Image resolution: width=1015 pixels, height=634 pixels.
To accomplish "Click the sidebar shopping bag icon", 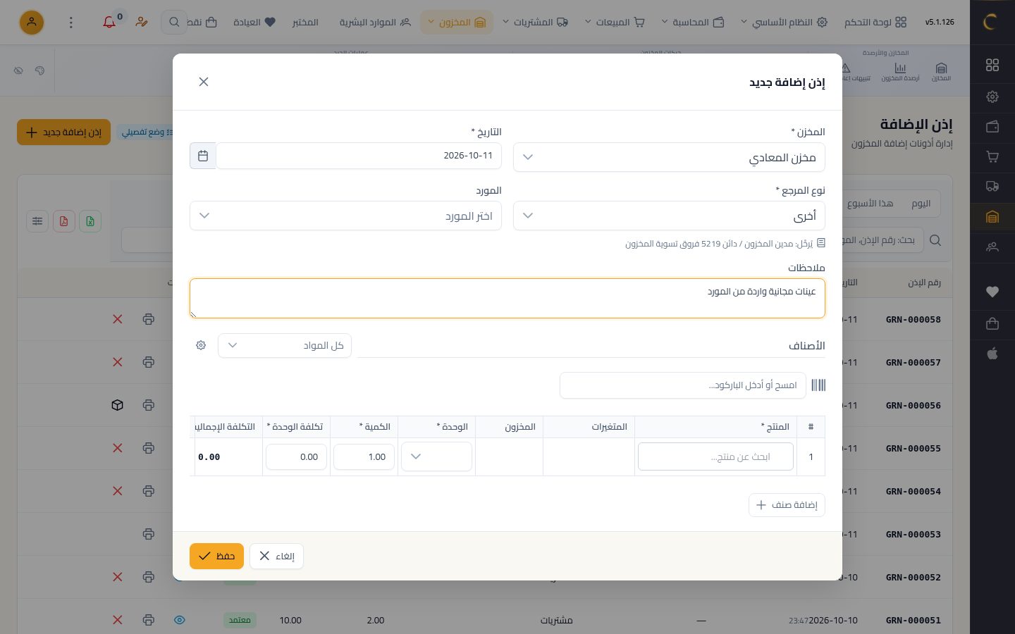I will click(992, 323).
